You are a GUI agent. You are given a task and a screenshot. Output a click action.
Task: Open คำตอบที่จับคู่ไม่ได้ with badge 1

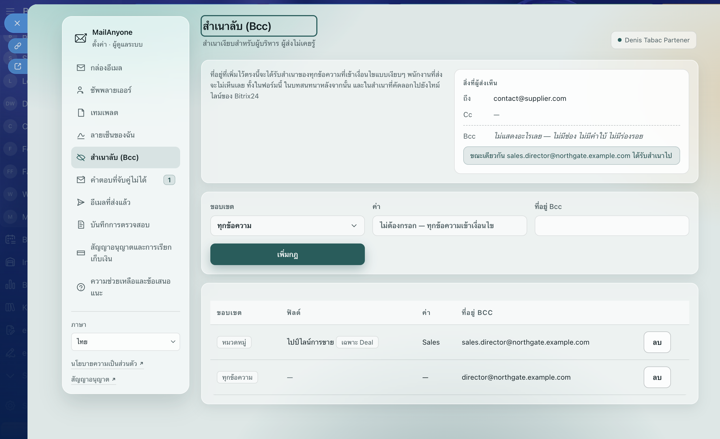[126, 180]
